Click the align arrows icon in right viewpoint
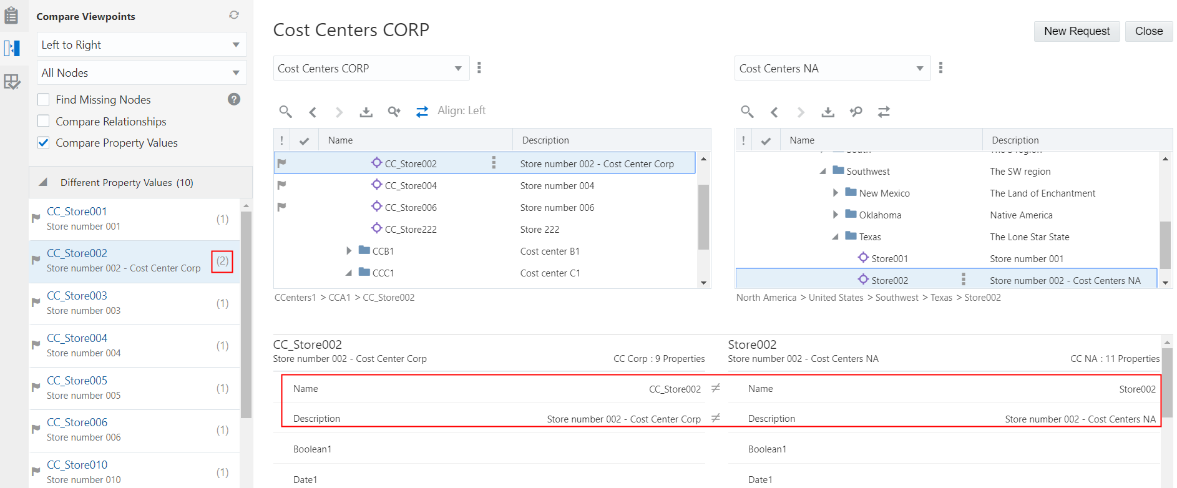The image size is (1177, 488). (884, 112)
